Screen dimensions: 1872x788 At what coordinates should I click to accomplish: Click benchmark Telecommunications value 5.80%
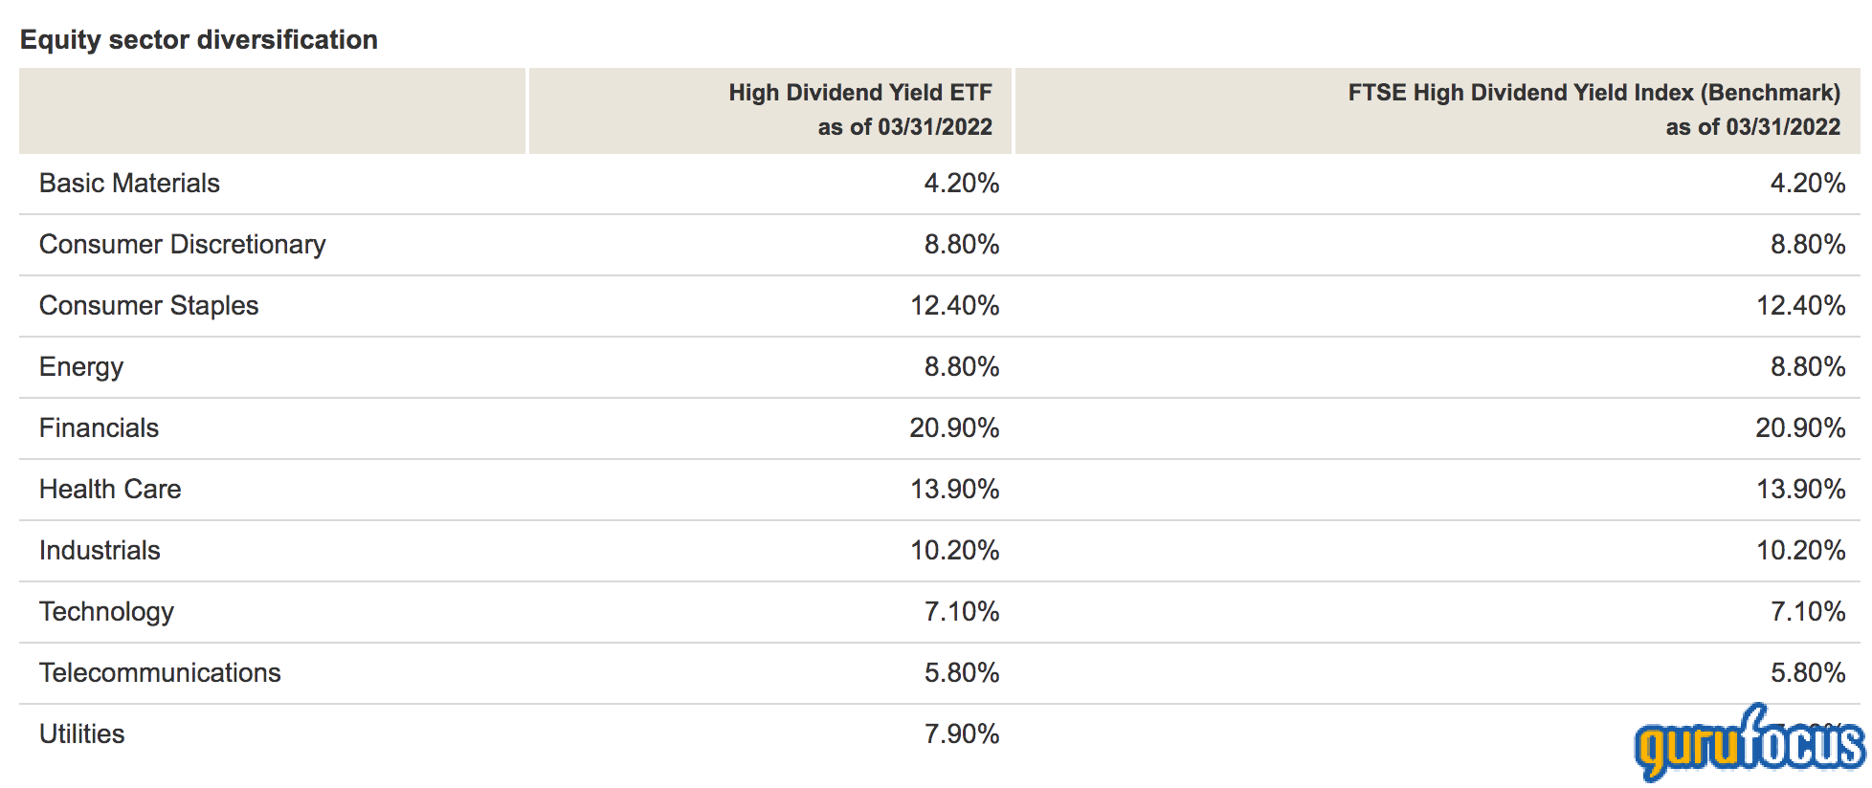pyautogui.click(x=1808, y=673)
